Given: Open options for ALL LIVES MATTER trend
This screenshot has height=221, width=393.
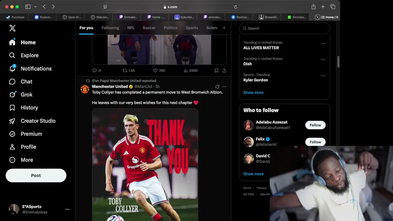Looking at the screenshot, I should [323, 44].
